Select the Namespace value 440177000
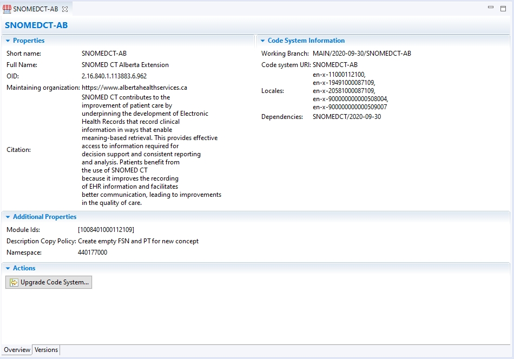Viewport: 514px width, 359px height. point(93,252)
